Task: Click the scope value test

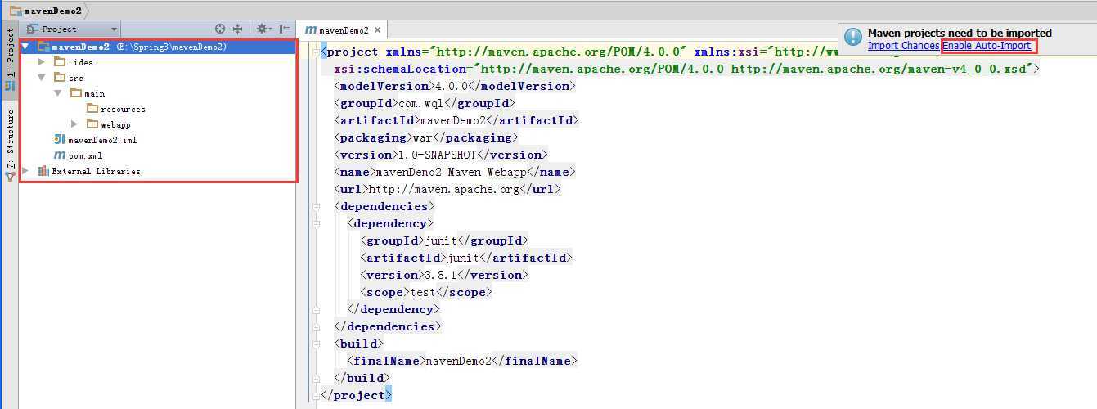Action: point(424,292)
